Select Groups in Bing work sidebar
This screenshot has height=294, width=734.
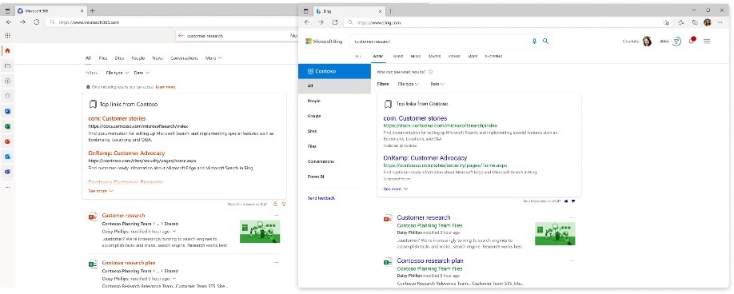pyautogui.click(x=314, y=116)
